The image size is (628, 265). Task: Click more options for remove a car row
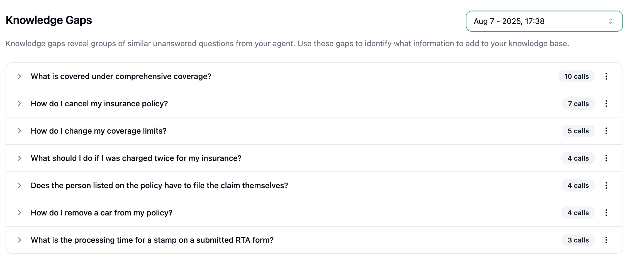point(606,213)
